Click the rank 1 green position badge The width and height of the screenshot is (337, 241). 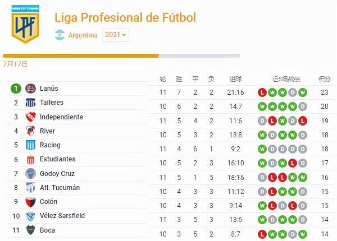[16, 89]
